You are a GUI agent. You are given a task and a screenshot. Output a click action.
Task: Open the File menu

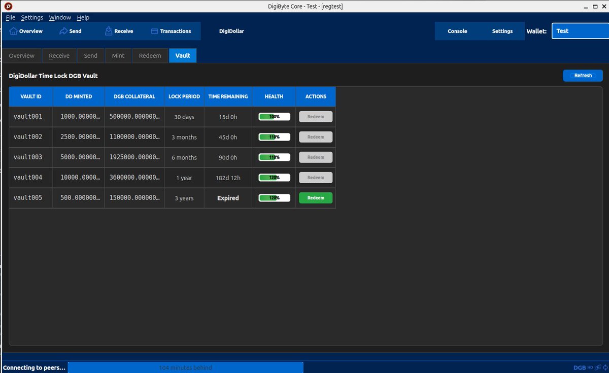(x=11, y=17)
